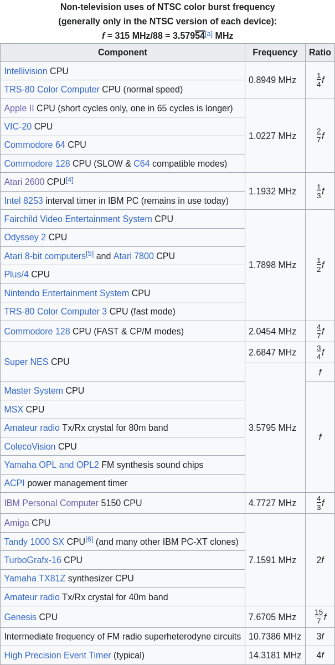The height and width of the screenshot is (665, 335).
Task: Open Tandy 1000 SX link
Action: 34,542
